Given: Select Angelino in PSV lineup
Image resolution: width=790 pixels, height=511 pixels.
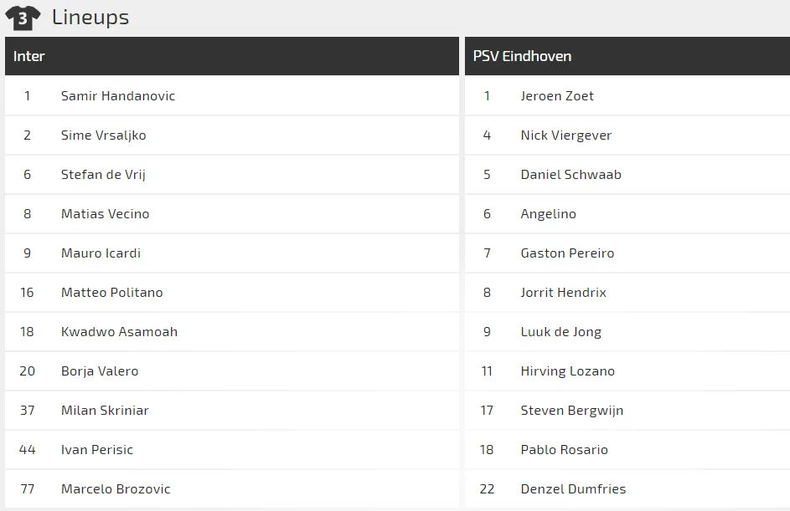Looking at the screenshot, I should pyautogui.click(x=549, y=214).
